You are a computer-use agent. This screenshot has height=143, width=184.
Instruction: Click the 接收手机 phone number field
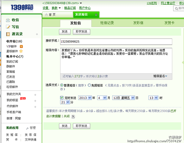click(116, 42)
